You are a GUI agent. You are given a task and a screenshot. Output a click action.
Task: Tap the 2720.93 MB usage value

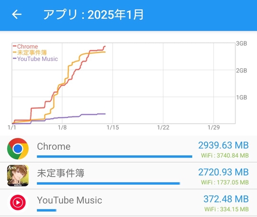coord(224,172)
